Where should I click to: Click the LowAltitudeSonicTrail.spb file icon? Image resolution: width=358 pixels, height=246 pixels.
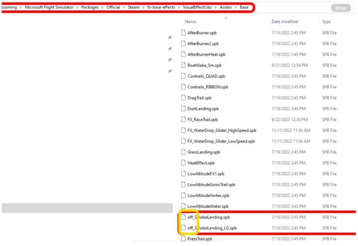183,184
